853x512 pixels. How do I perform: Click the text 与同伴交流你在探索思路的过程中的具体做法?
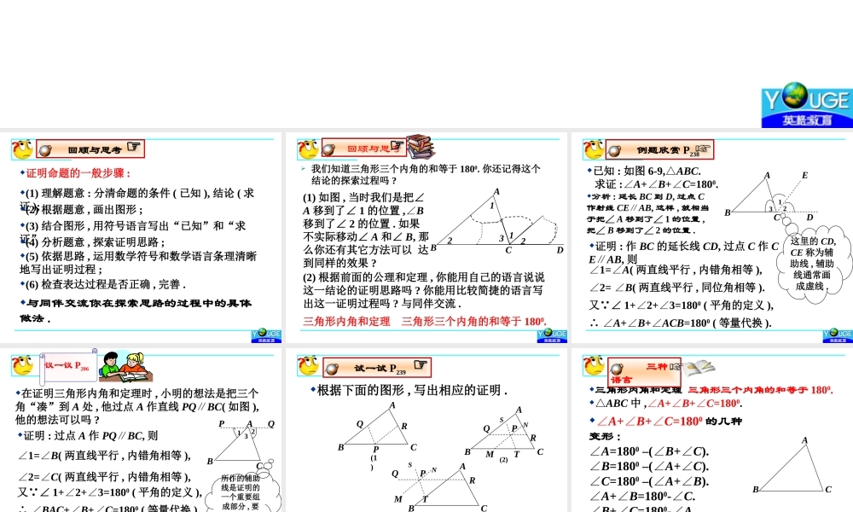click(x=136, y=311)
